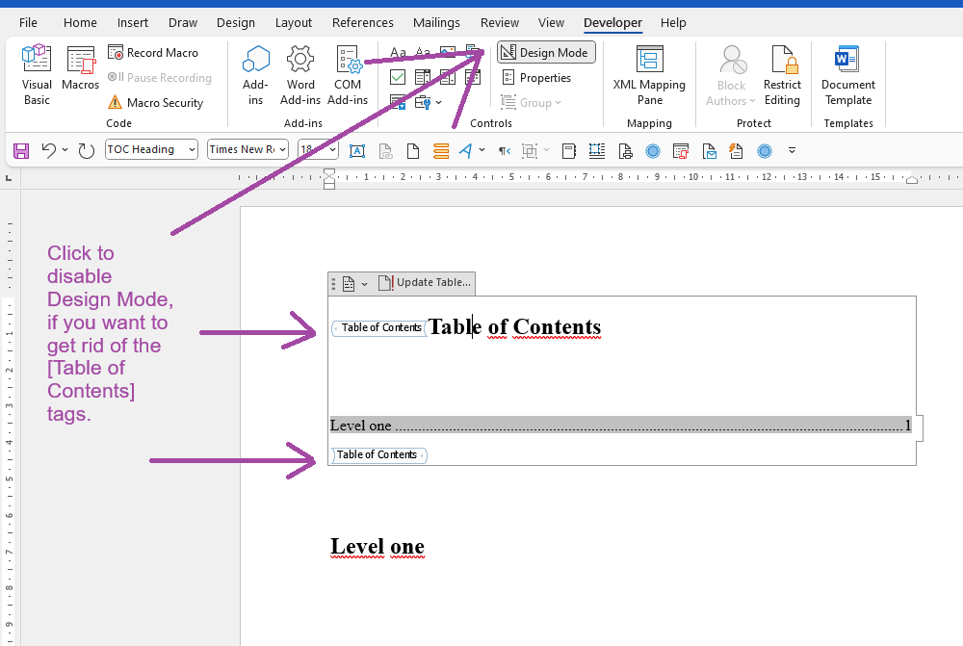Open the Macros dialog

(81, 68)
